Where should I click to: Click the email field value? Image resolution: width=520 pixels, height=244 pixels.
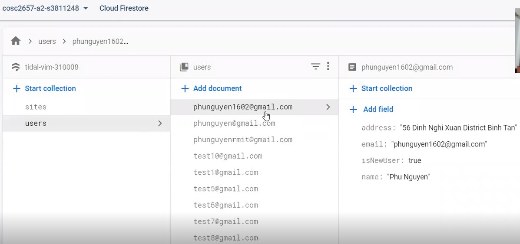tap(439, 144)
